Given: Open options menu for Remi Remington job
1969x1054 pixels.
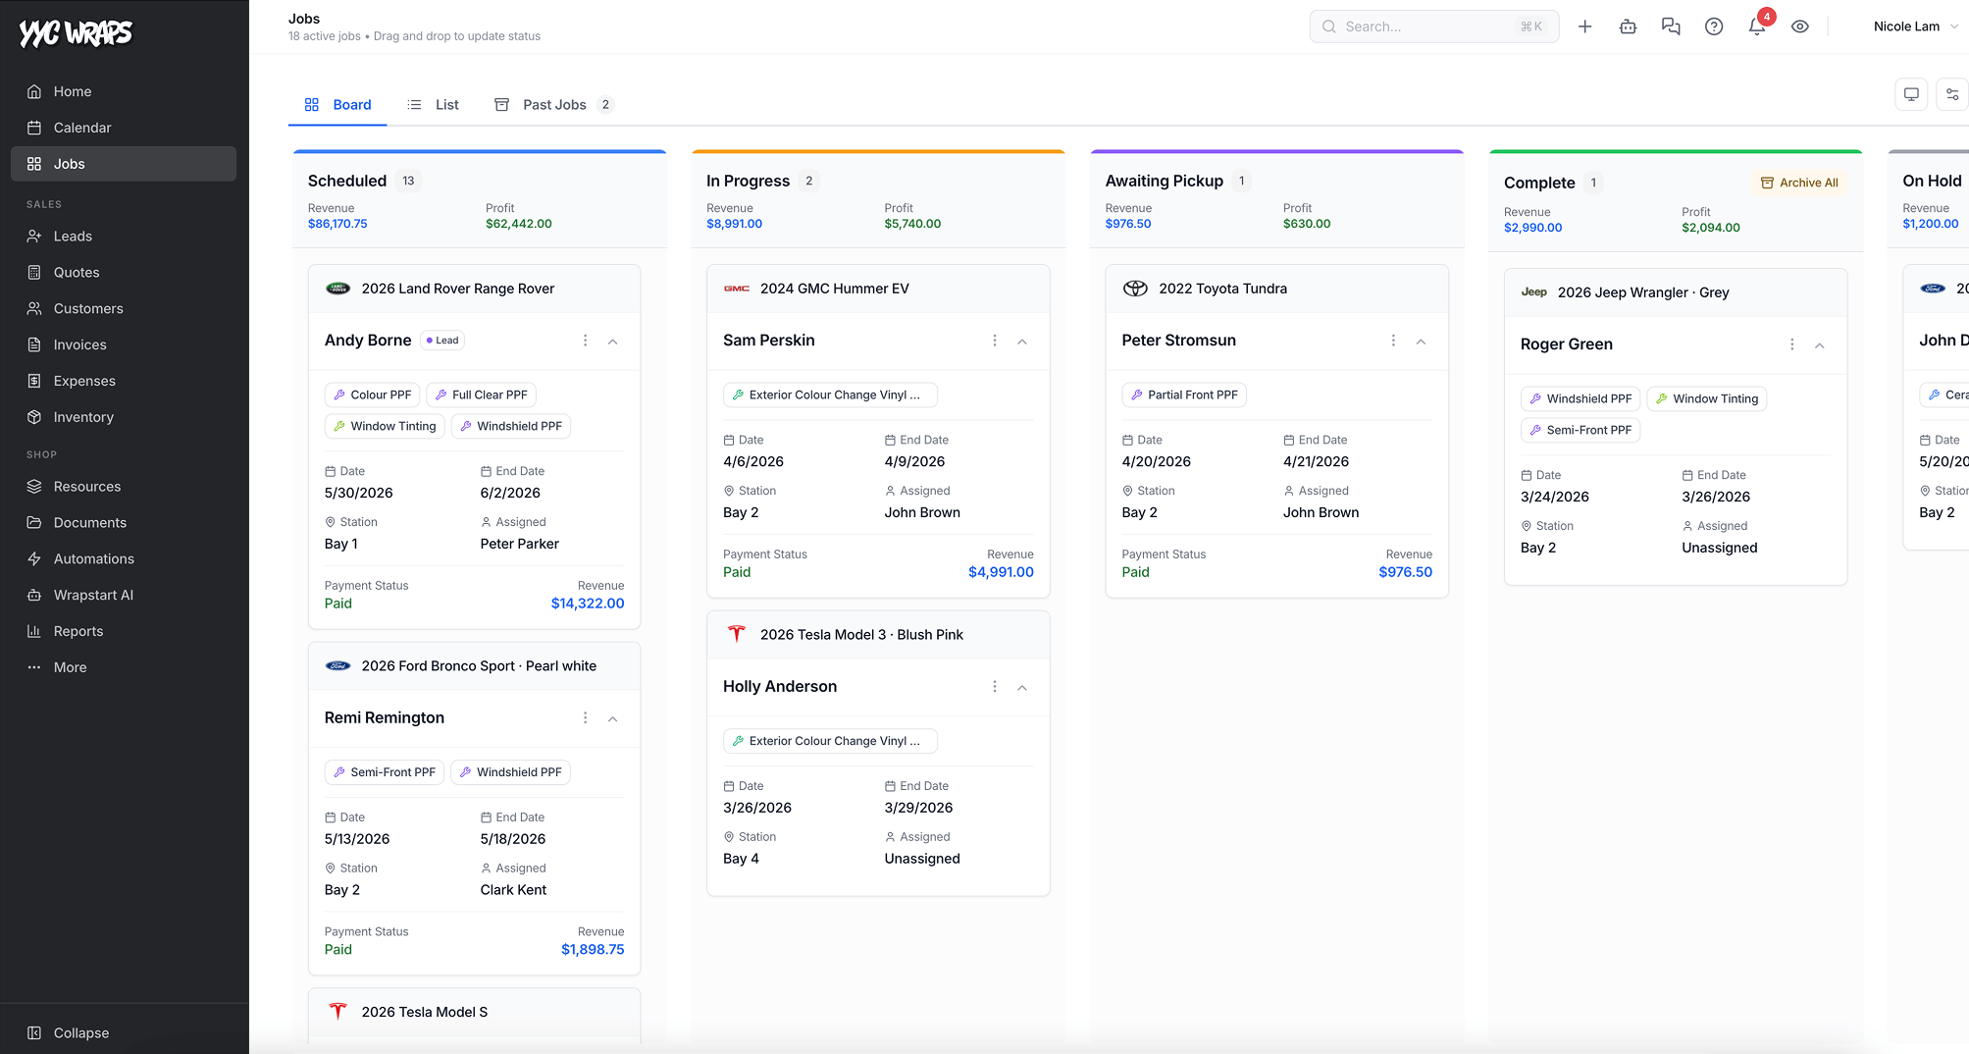Looking at the screenshot, I should coord(586,718).
